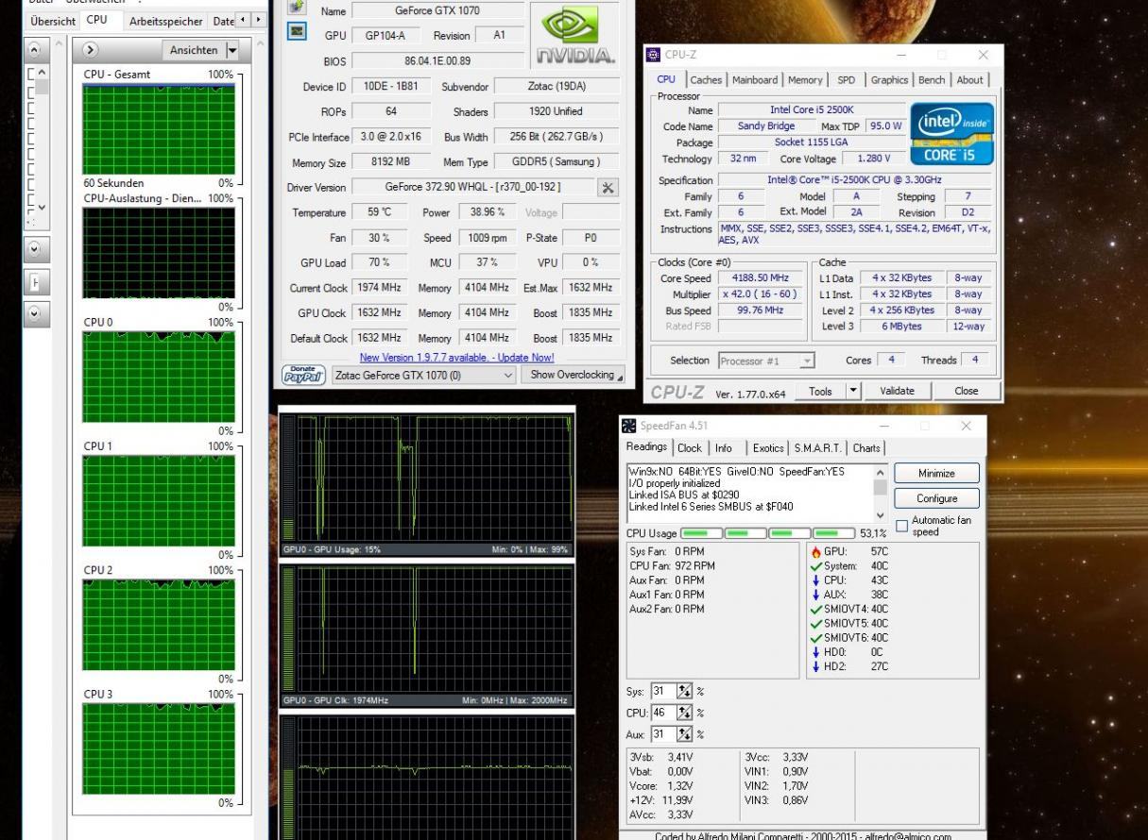Click the Configure button in SpeedFan
The image size is (1148, 840).
936,498
